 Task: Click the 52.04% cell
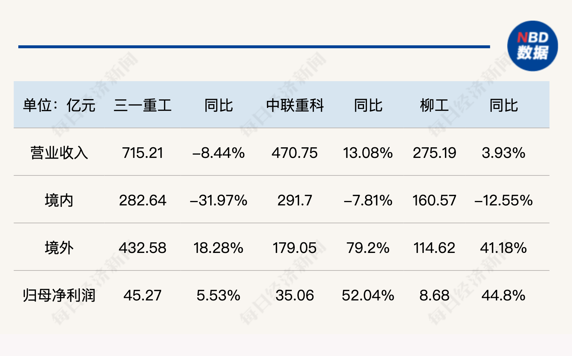coord(368,295)
